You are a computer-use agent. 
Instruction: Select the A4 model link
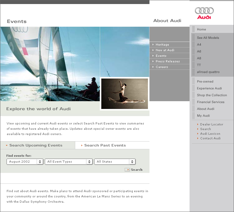[199, 44]
